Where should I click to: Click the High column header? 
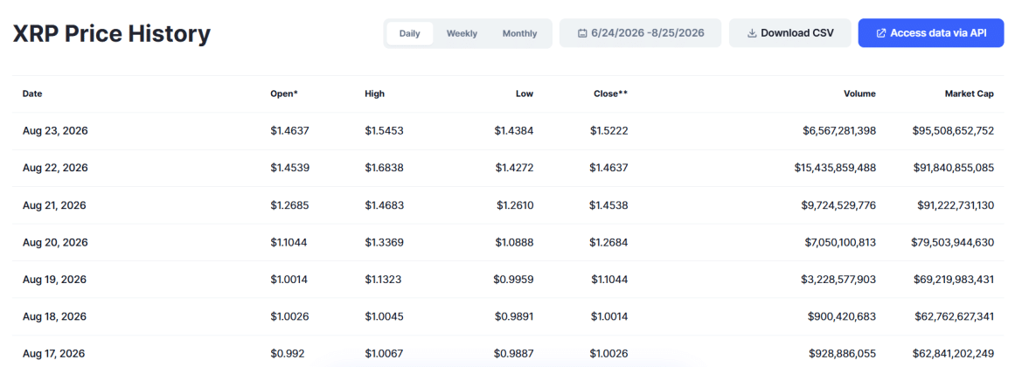[x=375, y=93]
